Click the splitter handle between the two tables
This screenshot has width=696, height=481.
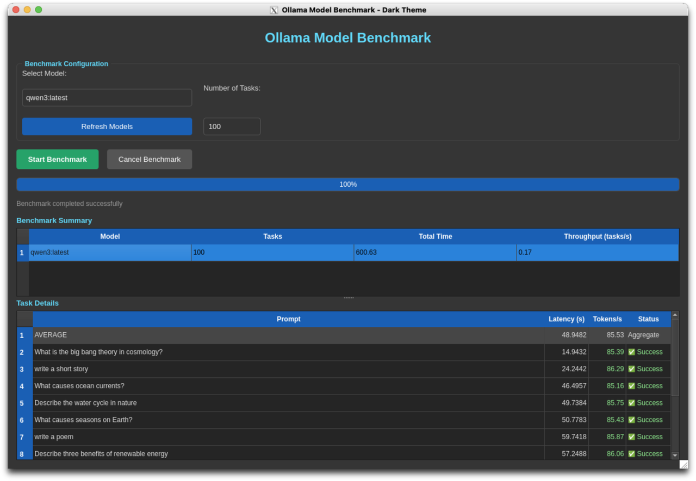pos(348,297)
